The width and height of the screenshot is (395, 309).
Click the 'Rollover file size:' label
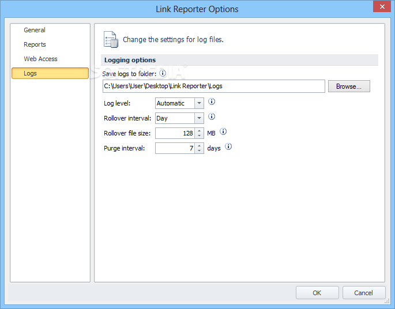coord(127,133)
